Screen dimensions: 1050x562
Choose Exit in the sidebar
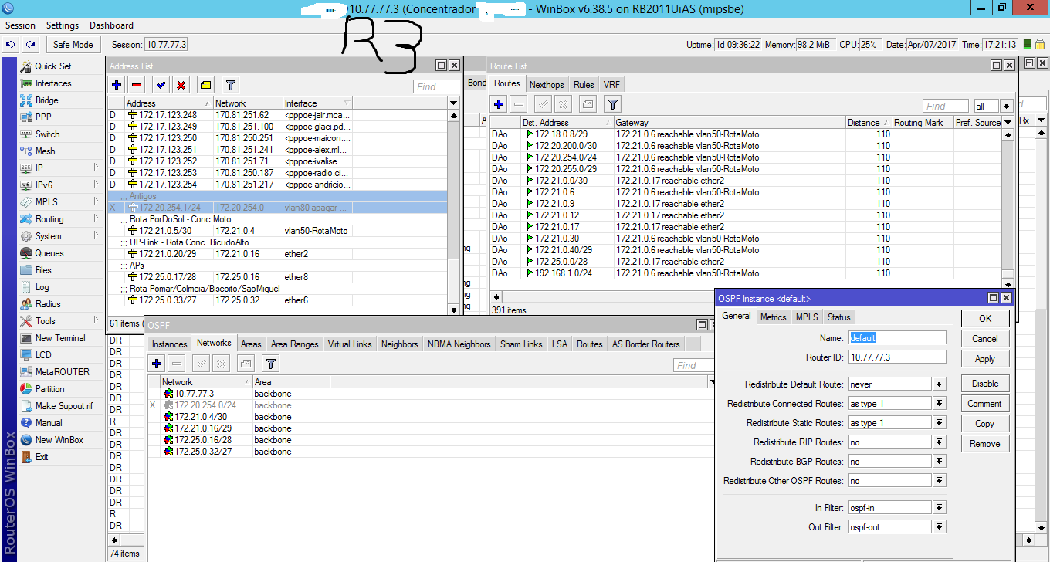(x=42, y=457)
